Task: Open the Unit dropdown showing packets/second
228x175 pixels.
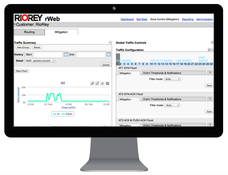Action: 43,60
